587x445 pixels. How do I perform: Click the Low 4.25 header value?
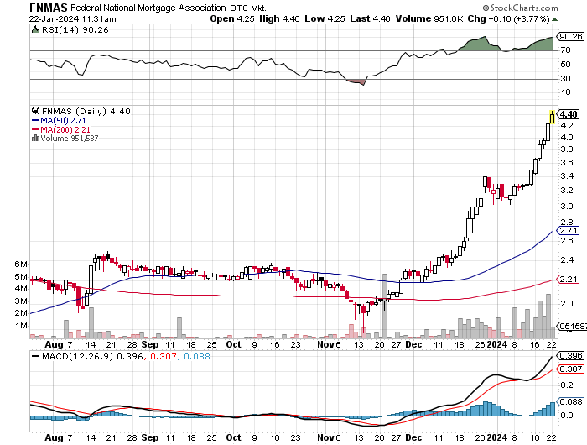325,18
